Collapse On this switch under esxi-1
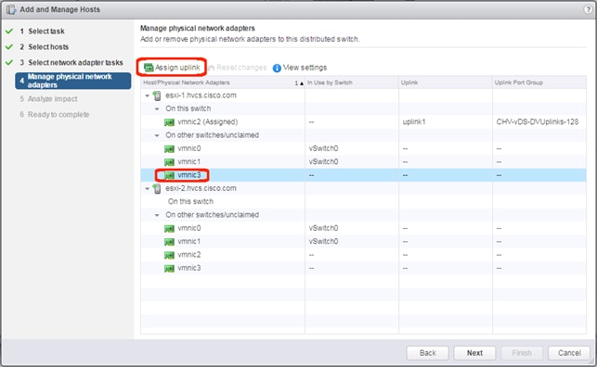 pos(157,109)
